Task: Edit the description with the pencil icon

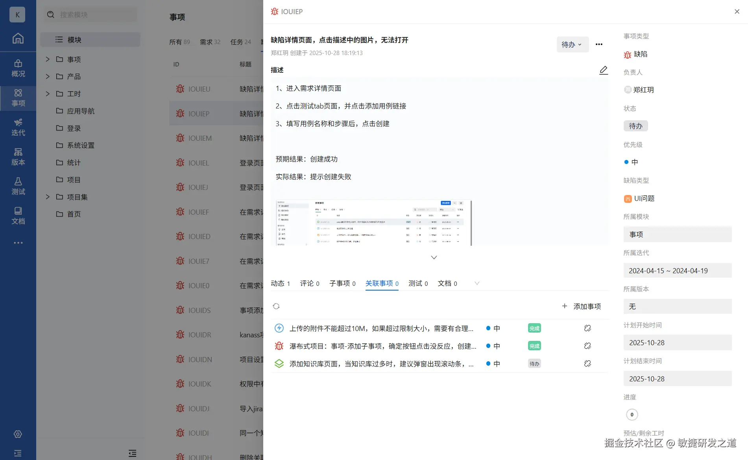Action: pyautogui.click(x=604, y=70)
